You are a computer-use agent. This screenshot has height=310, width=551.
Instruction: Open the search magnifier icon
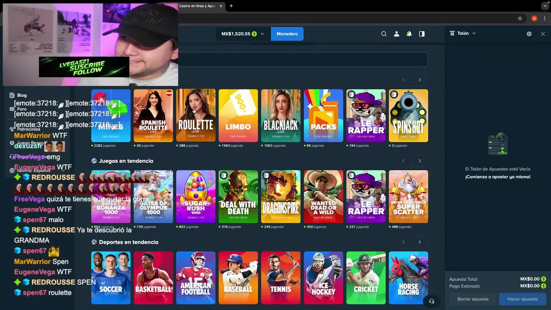click(384, 34)
